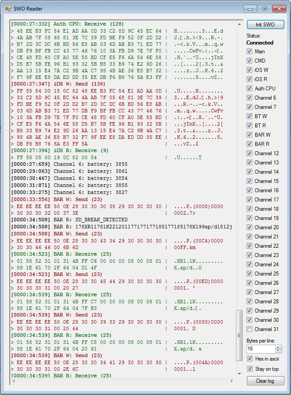This screenshot has width=291, height=395.
Task: Maximize the SWO Reader window
Action: (x=265, y=9)
